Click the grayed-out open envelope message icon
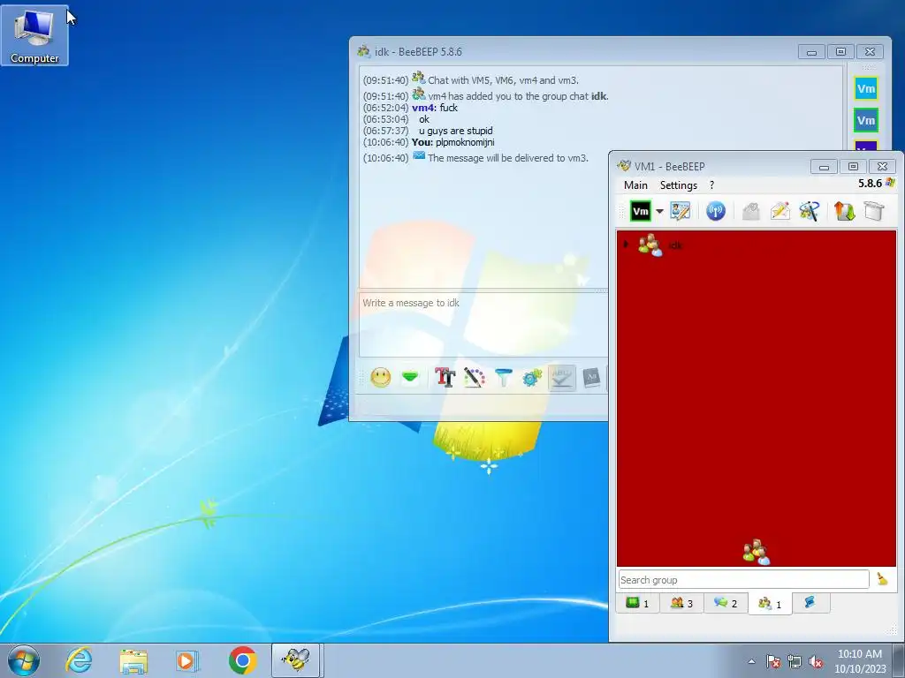Viewport: 905px width, 678px height. (751, 211)
